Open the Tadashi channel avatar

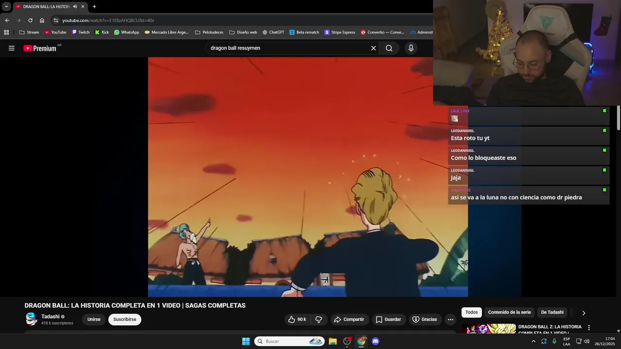point(32,319)
